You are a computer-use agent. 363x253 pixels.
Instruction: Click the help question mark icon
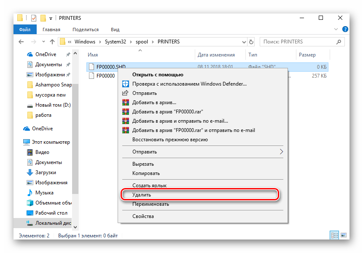click(345, 30)
